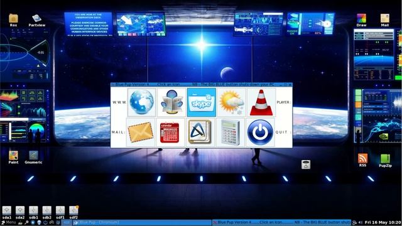Open Skype from the launcher
Image resolution: width=402 pixels, height=226 pixels.
tap(202, 102)
